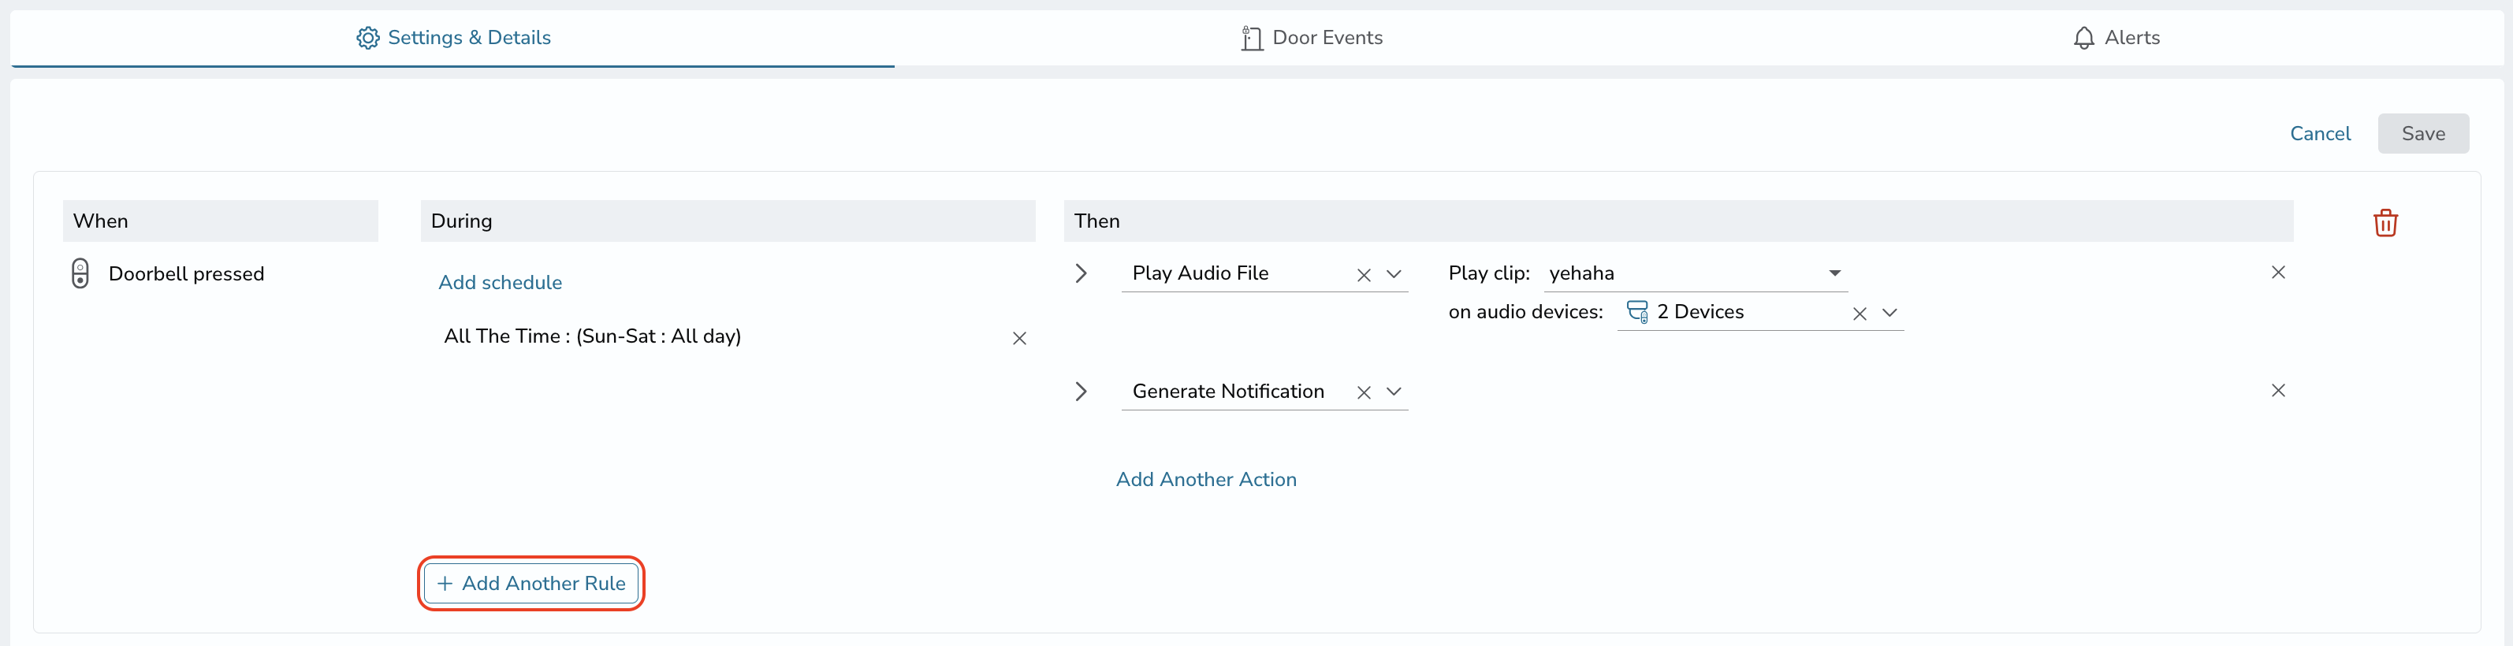This screenshot has height=646, width=2513.
Task: Expand the Generate Notification action details
Action: click(x=1081, y=392)
